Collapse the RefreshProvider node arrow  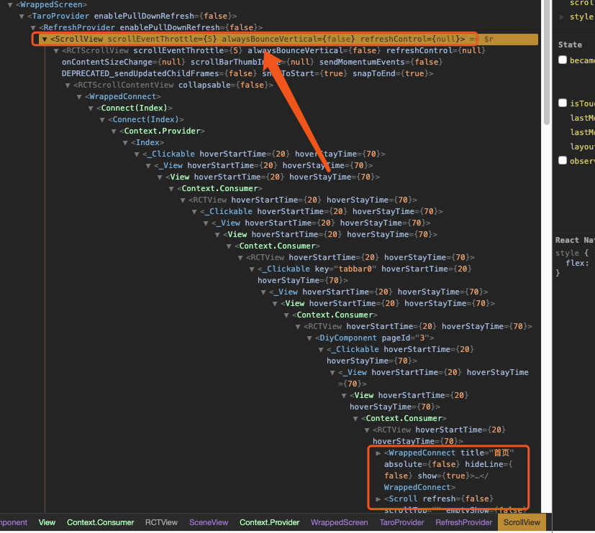pos(33,27)
